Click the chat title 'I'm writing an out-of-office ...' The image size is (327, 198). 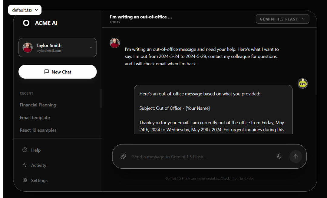click(141, 17)
